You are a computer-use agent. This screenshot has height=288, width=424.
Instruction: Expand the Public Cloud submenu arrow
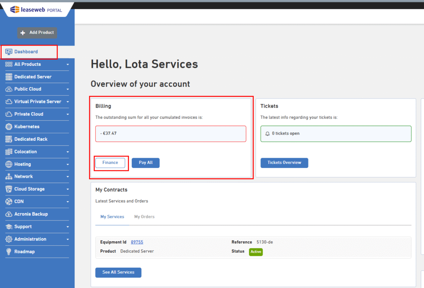click(x=67, y=89)
